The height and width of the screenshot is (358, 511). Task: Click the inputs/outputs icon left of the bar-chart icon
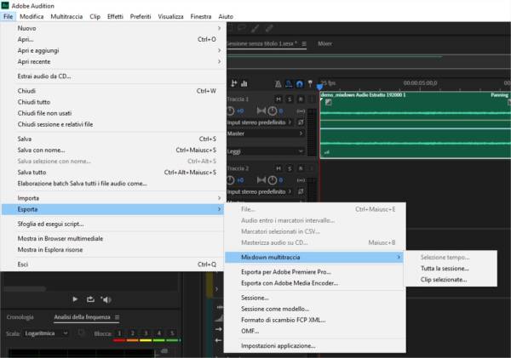coord(233,83)
